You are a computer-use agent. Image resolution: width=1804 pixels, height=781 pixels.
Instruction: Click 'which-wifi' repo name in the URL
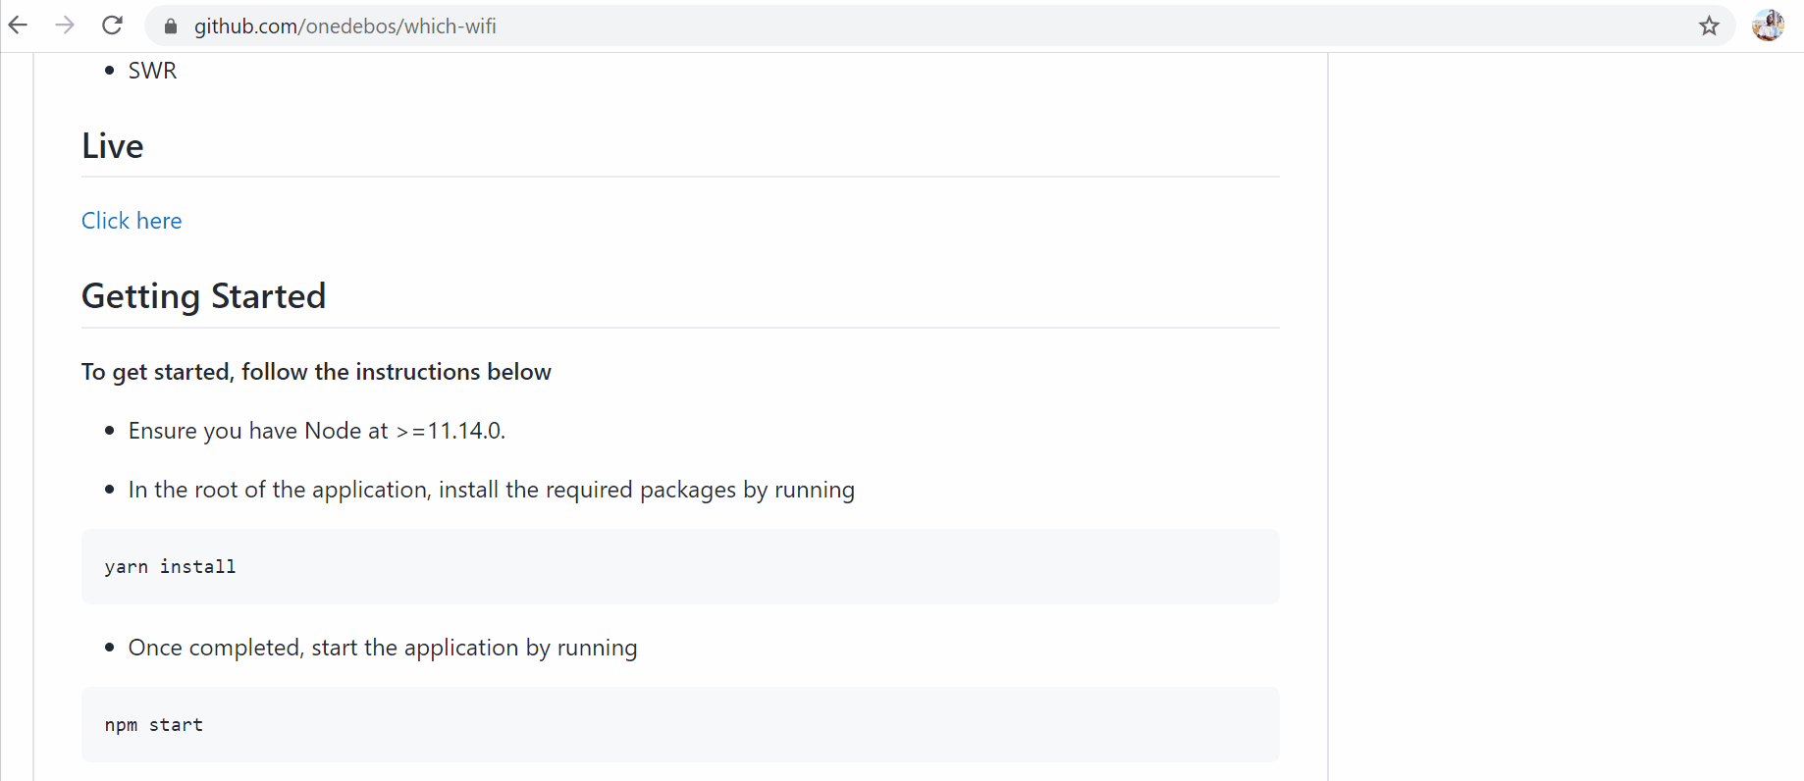pyautogui.click(x=451, y=26)
